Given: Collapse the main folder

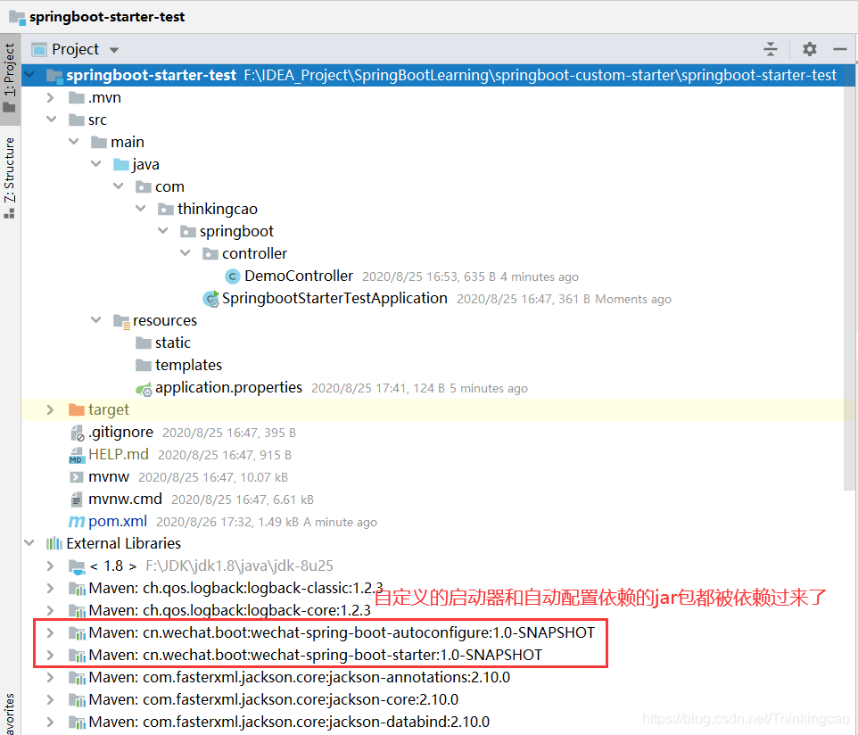Looking at the screenshot, I should point(73,142).
